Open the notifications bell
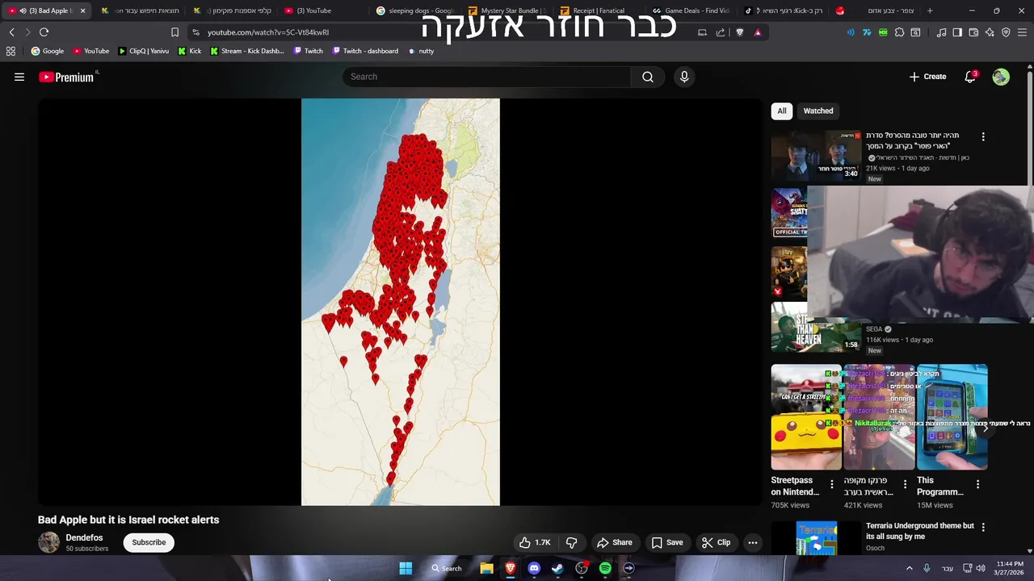This screenshot has width=1034, height=581. coord(970,77)
